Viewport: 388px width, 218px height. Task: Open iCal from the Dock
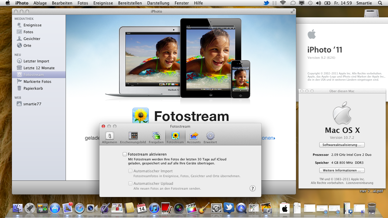pos(141,208)
